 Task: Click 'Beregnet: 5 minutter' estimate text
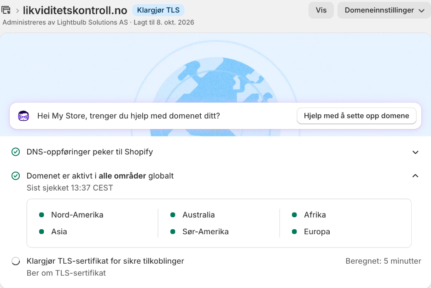(383, 261)
